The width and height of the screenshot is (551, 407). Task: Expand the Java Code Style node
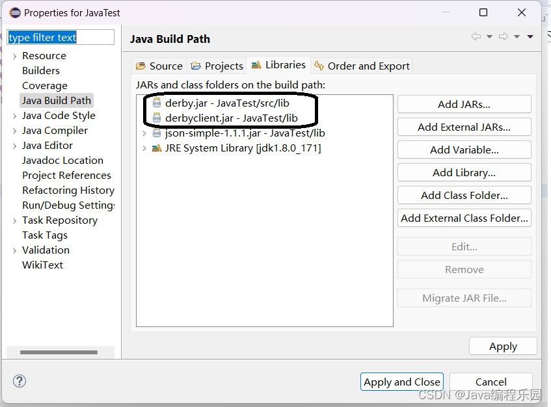tap(14, 116)
